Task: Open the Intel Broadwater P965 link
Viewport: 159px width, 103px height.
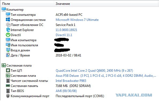Action: [71, 81]
